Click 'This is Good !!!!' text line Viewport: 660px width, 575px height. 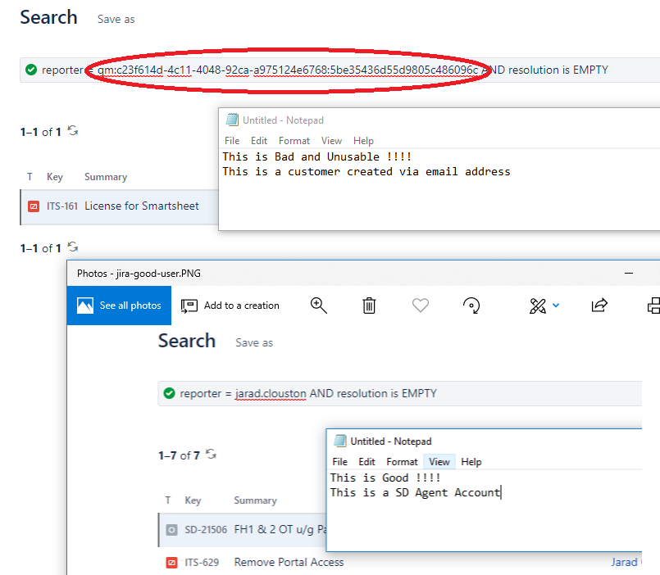click(x=385, y=478)
